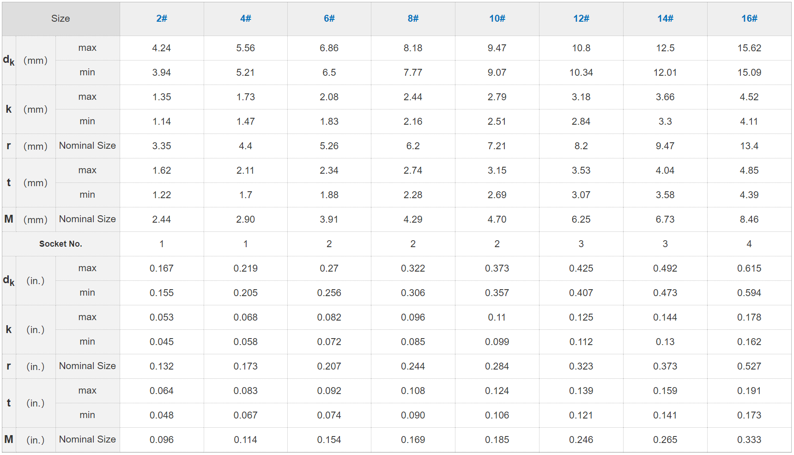Select the 14# size link
The height and width of the screenshot is (455, 794).
[665, 18]
